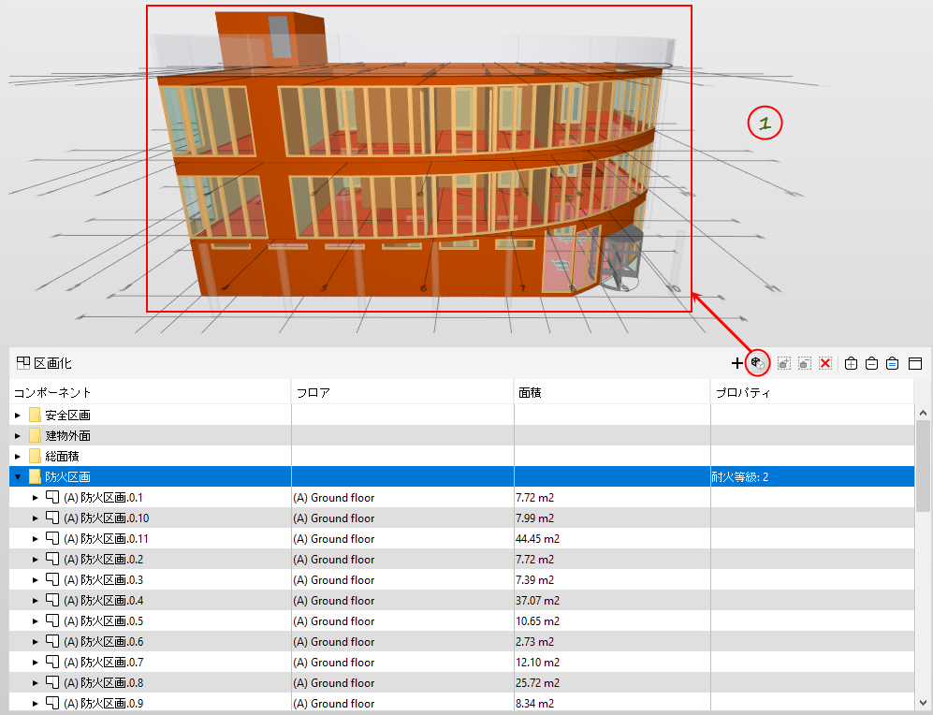Select (A) 防火区画.0.4 in the tree
Image resolution: width=933 pixels, height=715 pixels.
click(104, 600)
